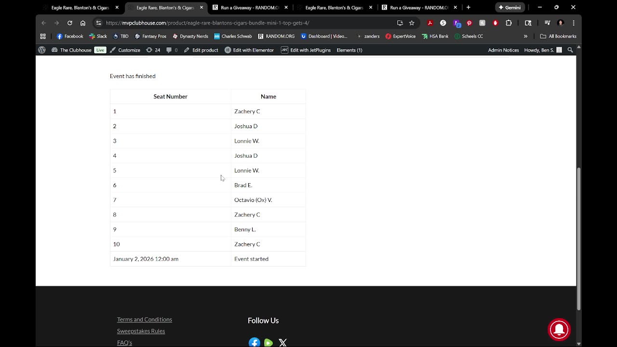This screenshot has height=347, width=617.
Task: Open a new browser tab
Action: (x=468, y=8)
